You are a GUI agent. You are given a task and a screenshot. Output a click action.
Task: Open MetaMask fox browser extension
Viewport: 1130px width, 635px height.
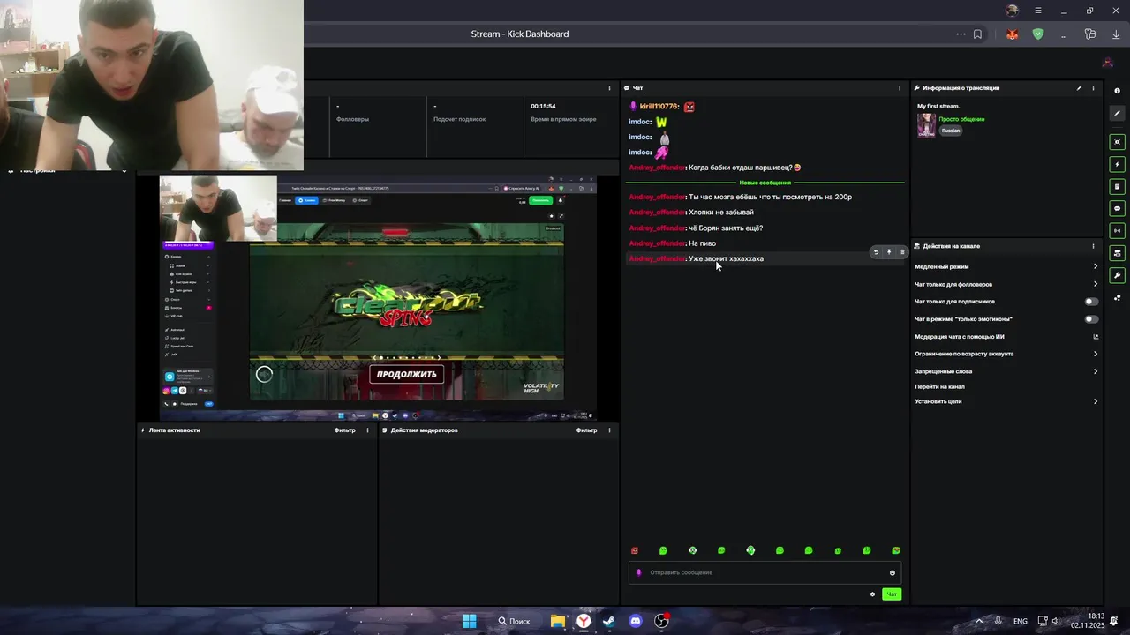click(1013, 34)
